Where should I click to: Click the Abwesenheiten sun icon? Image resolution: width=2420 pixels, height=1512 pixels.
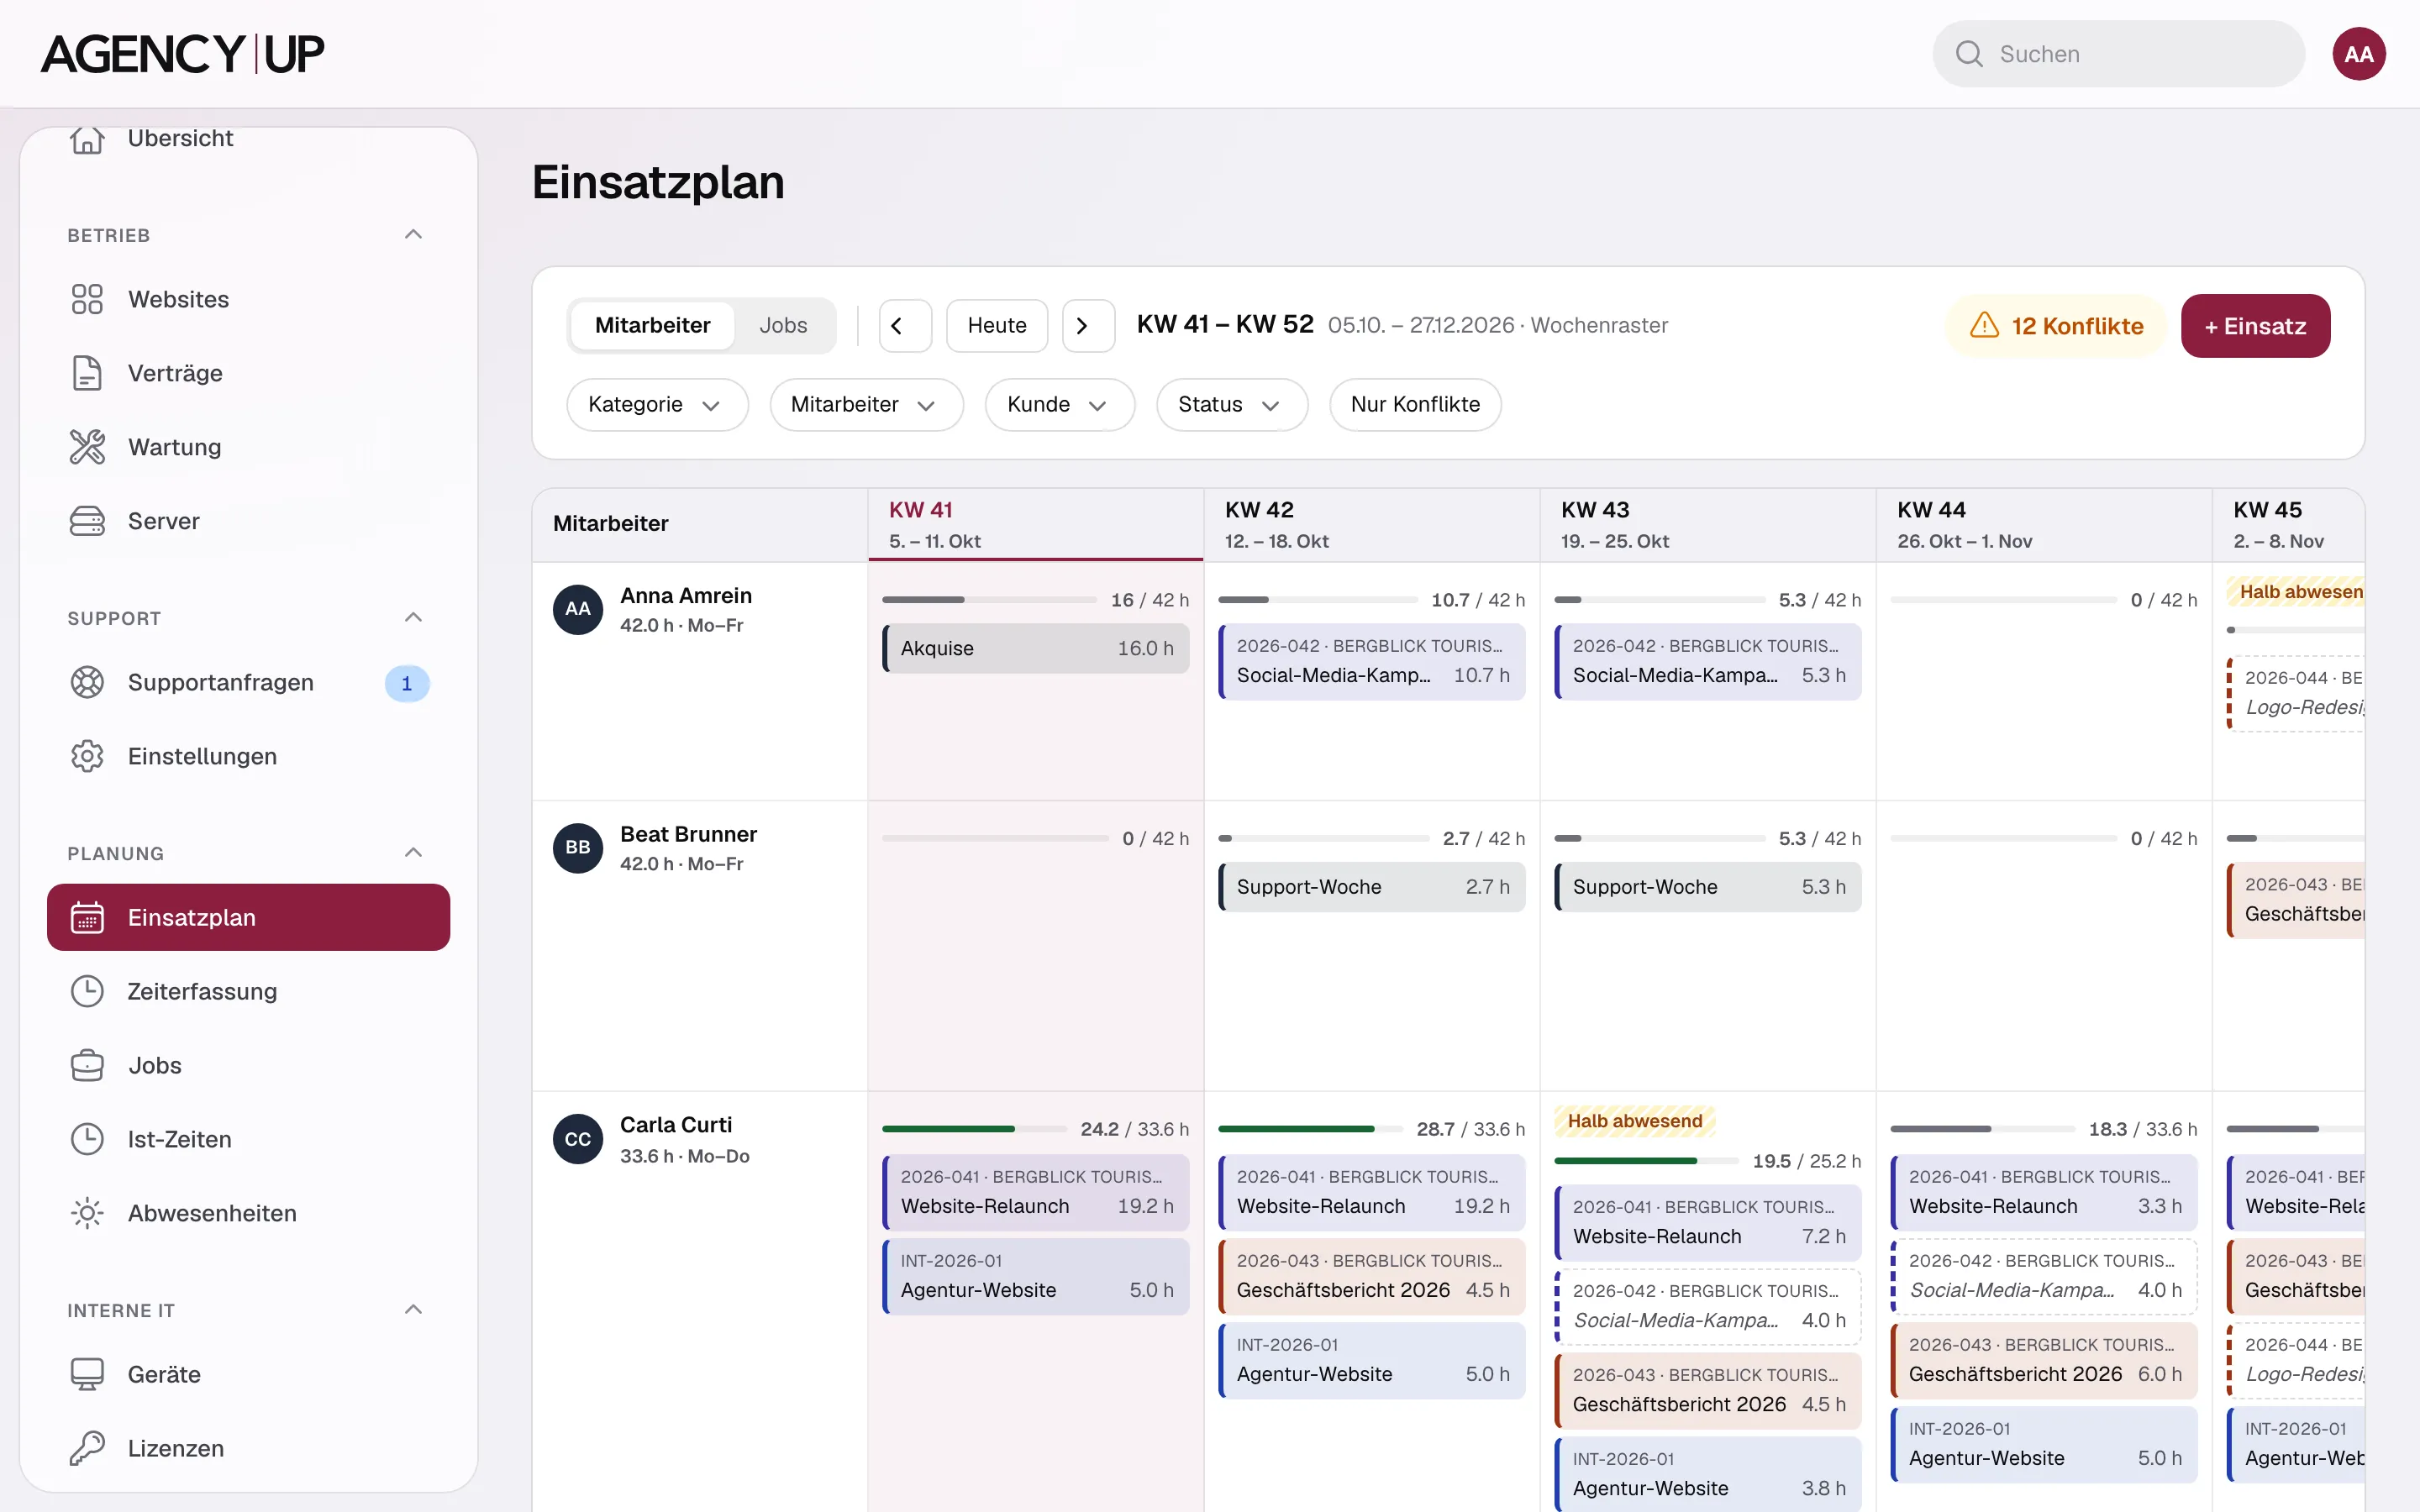[87, 1213]
